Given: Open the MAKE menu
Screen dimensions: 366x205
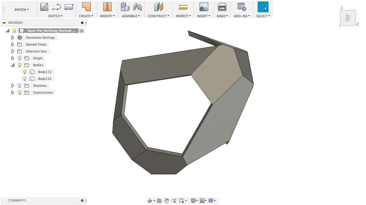Looking at the screenshot, I should 222,16.
